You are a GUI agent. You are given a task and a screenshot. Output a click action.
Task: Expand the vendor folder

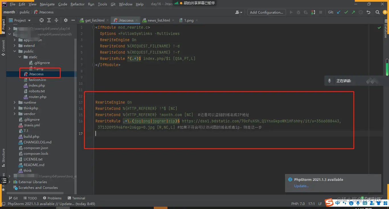15,114
